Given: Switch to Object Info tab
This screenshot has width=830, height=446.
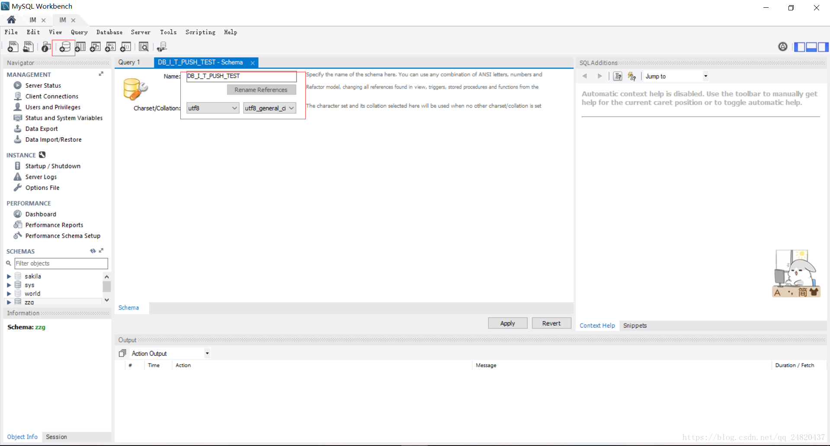Looking at the screenshot, I should coord(22,437).
